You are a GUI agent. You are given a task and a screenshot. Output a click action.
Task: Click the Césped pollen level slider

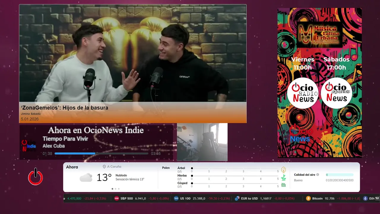[235, 183]
